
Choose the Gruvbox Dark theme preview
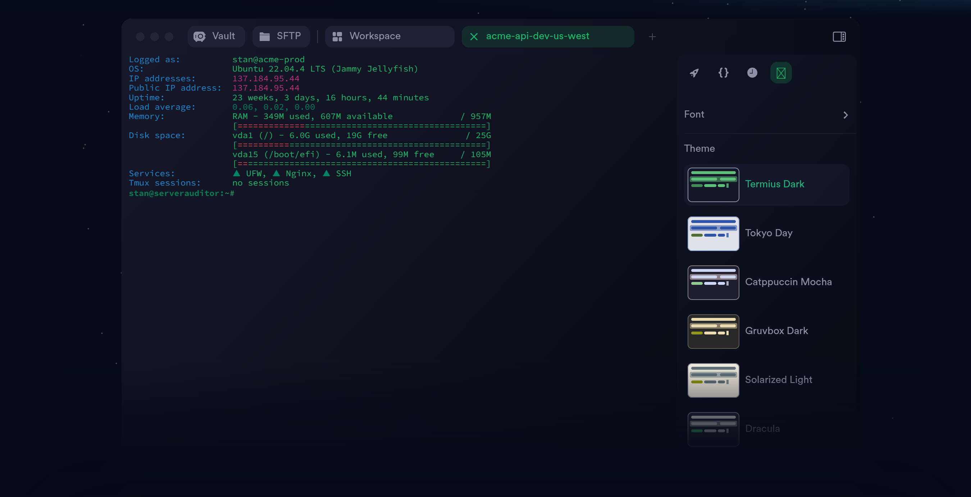click(713, 331)
